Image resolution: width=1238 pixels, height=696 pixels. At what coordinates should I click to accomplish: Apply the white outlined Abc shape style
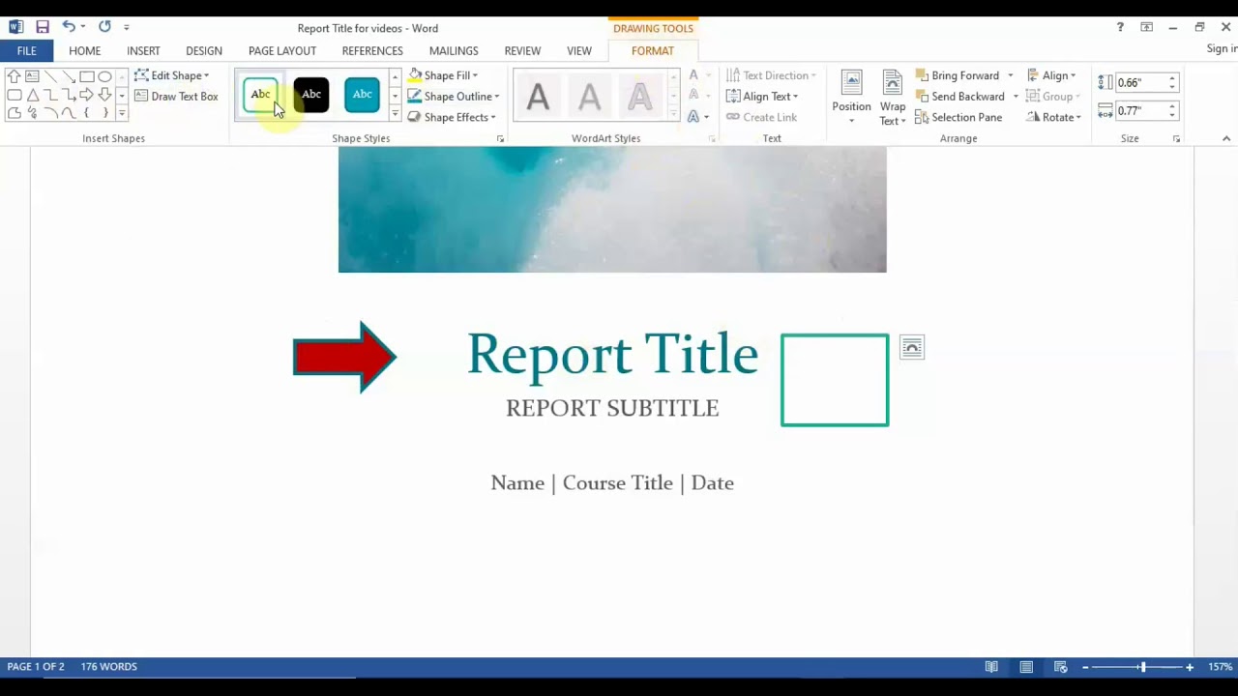[x=260, y=95]
